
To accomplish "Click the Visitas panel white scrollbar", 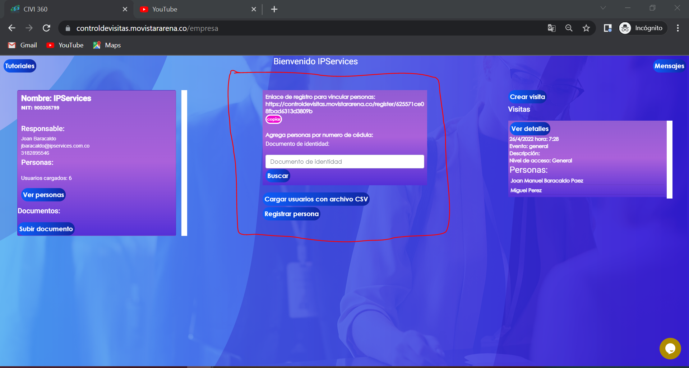I will click(x=670, y=159).
